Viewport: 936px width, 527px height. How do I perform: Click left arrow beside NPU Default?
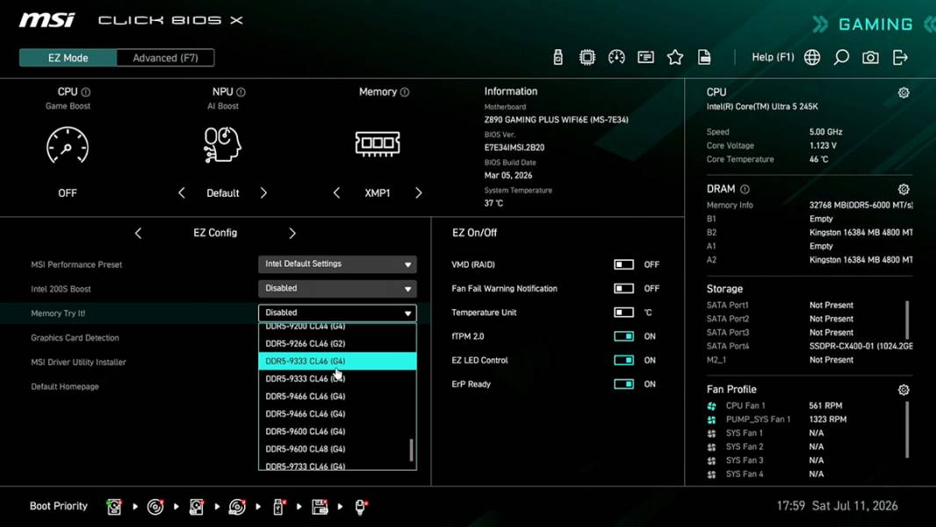pos(182,192)
